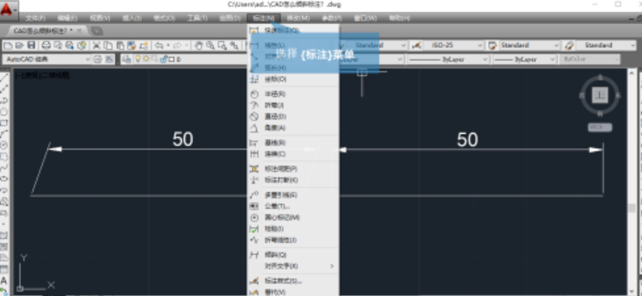
Task: Click the Plot printer icon
Action: (x=47, y=45)
